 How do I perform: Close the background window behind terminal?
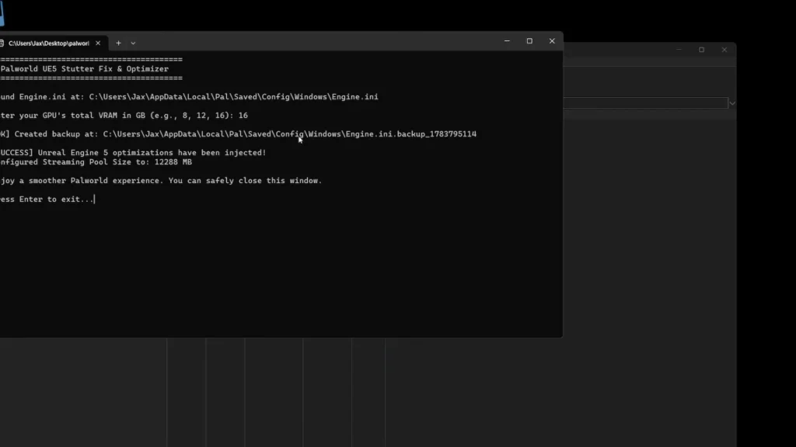(x=724, y=50)
